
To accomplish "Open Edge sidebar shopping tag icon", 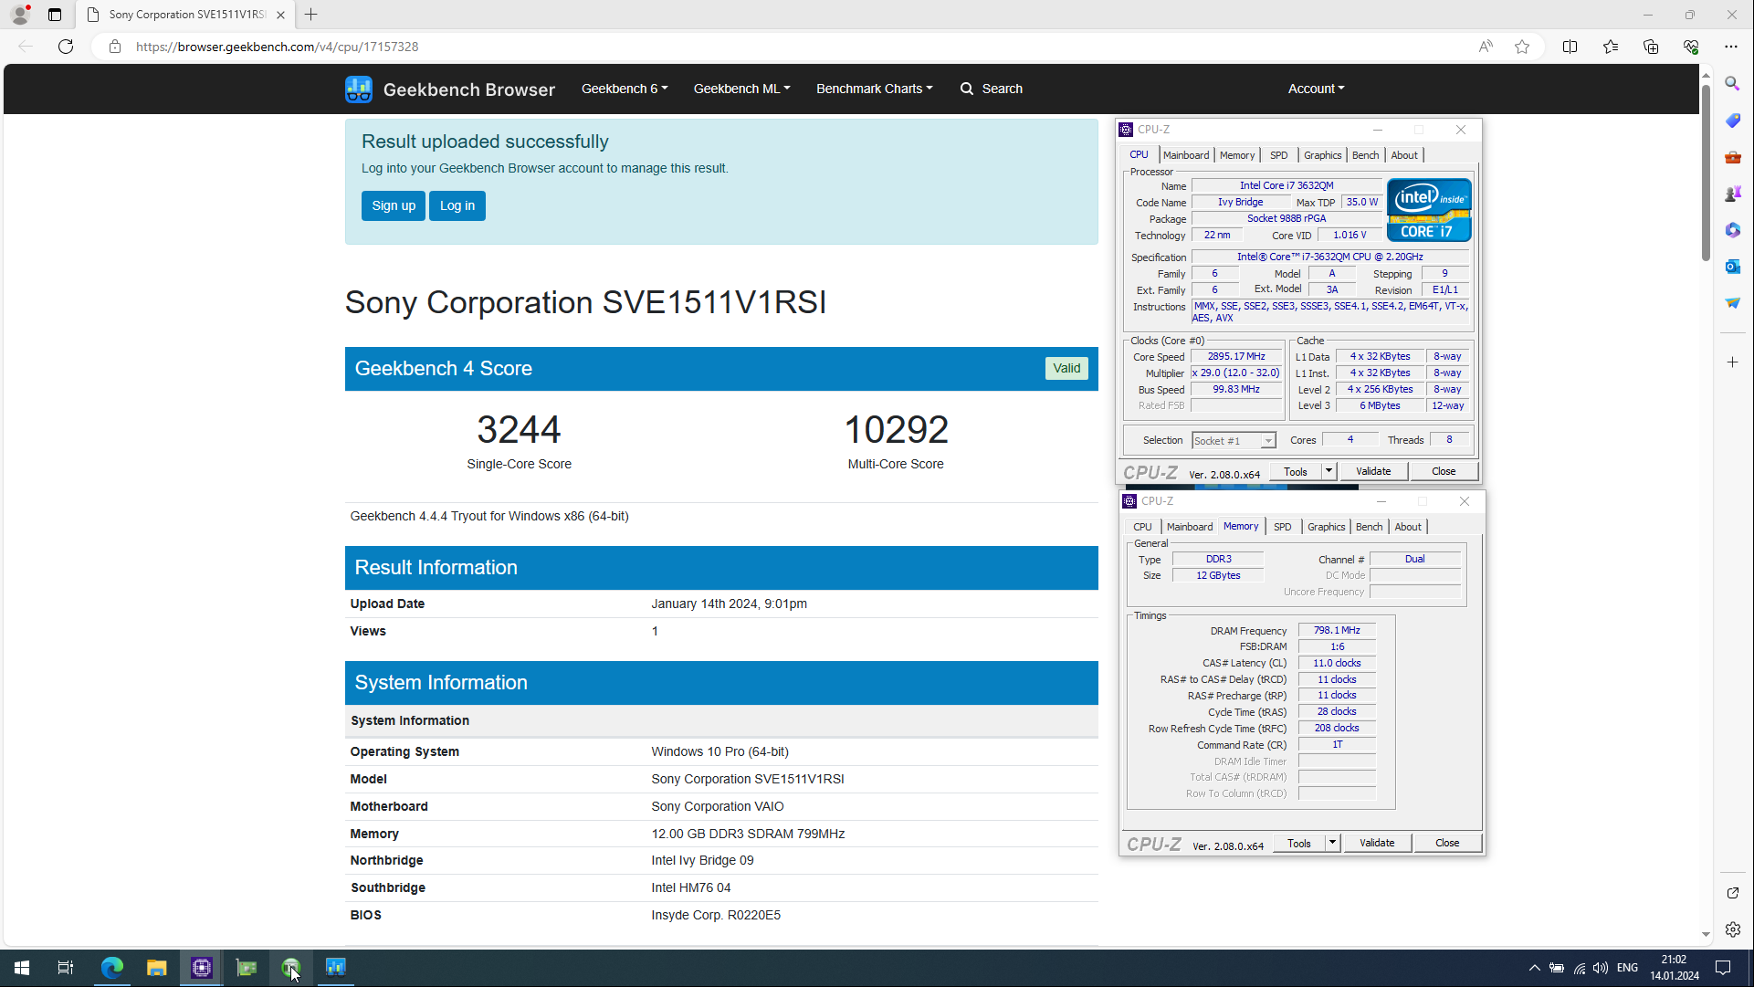I will 1733,121.
